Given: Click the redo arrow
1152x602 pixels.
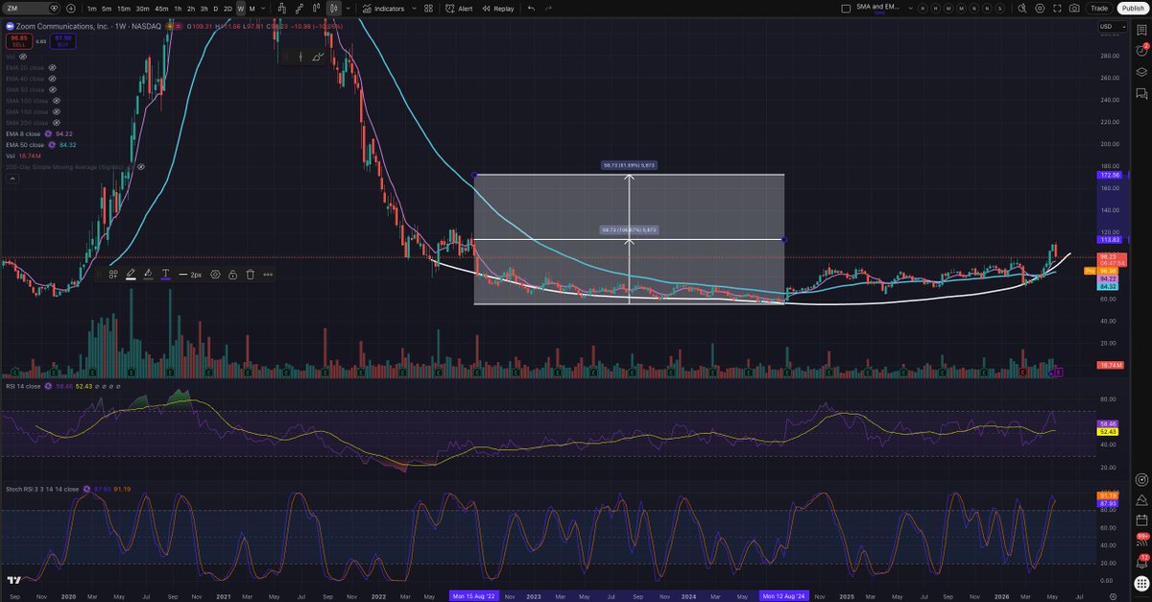Looking at the screenshot, I should point(548,9).
